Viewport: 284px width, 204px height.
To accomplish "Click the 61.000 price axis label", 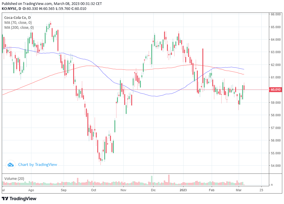I will tap(276, 77).
